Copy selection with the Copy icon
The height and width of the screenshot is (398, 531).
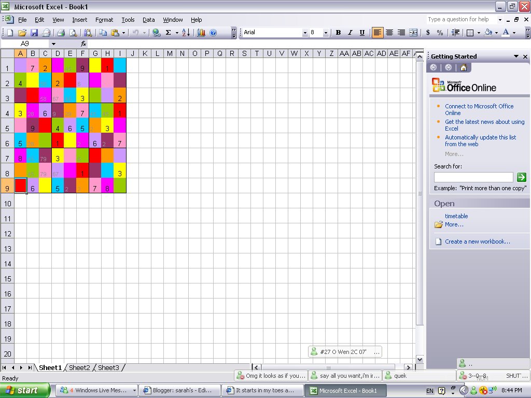pyautogui.click(x=103, y=33)
